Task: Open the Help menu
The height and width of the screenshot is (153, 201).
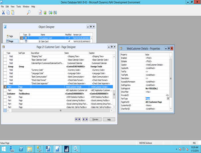Action: point(33,7)
